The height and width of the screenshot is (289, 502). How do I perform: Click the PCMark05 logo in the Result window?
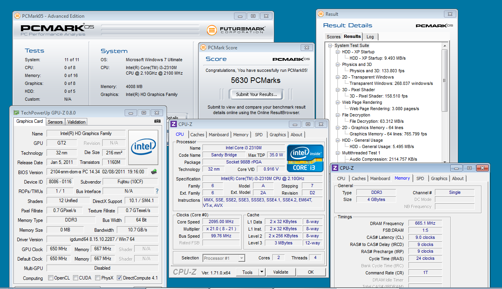click(434, 26)
